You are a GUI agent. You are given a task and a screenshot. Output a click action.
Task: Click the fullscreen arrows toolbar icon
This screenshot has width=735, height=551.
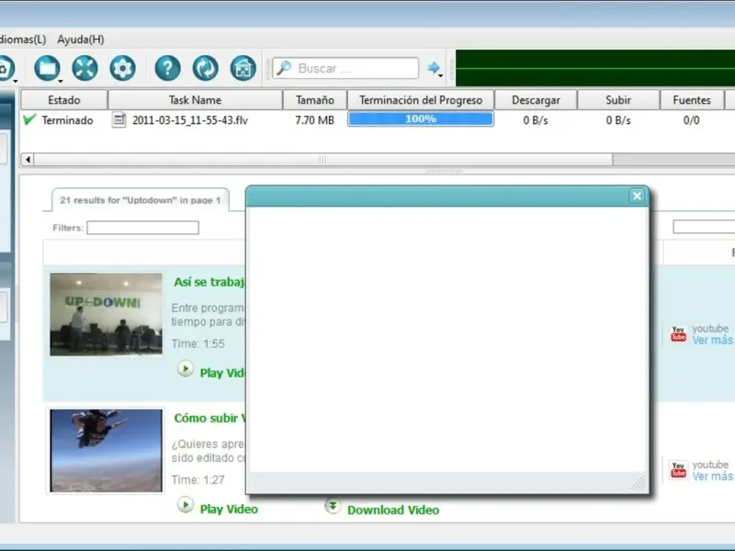(x=85, y=68)
